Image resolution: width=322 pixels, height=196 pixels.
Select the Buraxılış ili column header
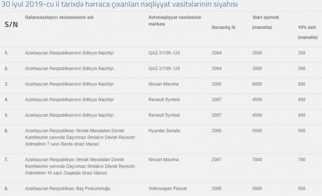point(223,27)
